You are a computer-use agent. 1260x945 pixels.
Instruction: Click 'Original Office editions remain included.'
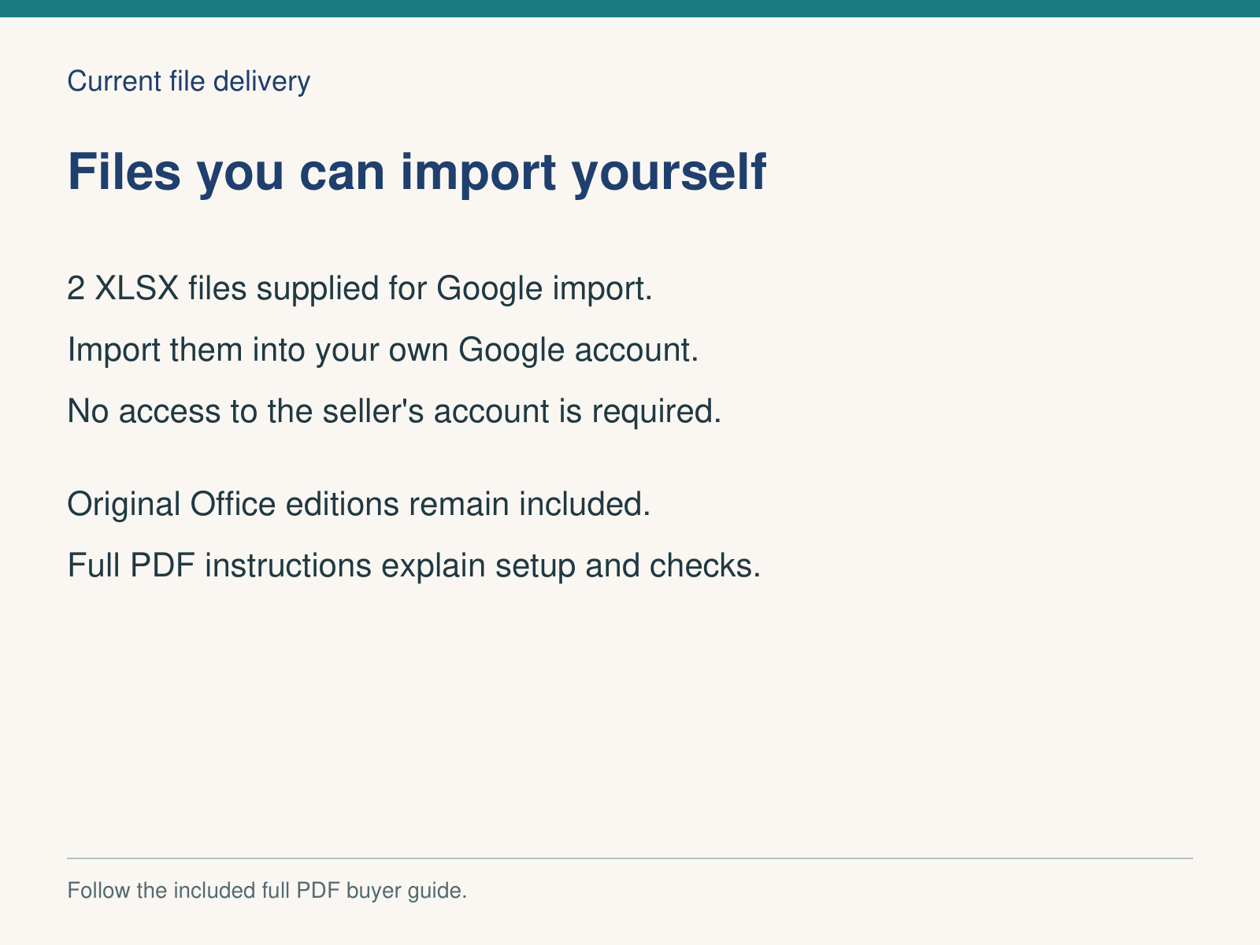pos(359,504)
